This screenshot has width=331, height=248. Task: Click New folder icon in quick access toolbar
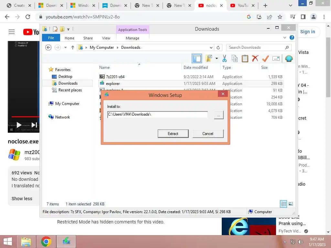[62, 29]
